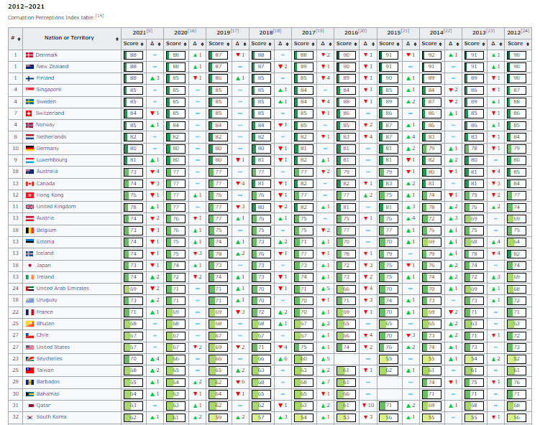Click the Bhutan flag icon
Image resolution: width=540 pixels, height=425 pixels.
pos(29,324)
